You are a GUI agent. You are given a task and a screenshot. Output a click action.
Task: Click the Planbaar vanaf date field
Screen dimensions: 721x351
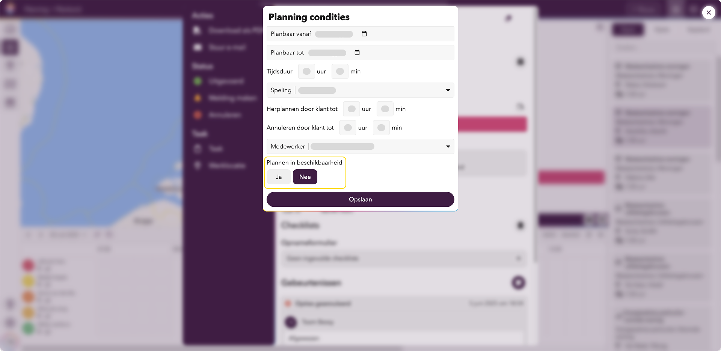(x=334, y=34)
